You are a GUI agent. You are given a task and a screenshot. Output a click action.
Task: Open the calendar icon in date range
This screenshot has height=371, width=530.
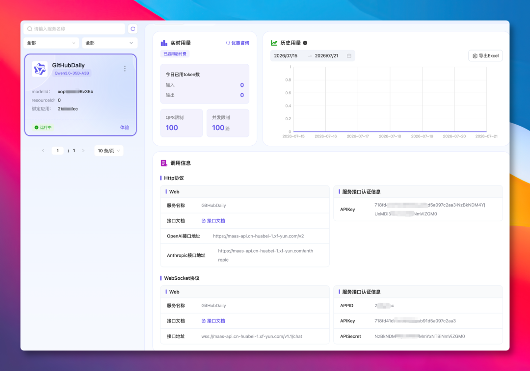coord(349,56)
